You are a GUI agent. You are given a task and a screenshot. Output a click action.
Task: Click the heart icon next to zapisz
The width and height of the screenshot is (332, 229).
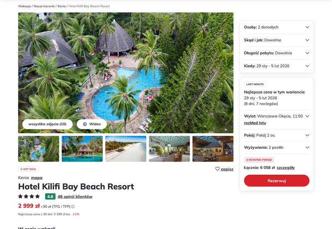(x=217, y=169)
